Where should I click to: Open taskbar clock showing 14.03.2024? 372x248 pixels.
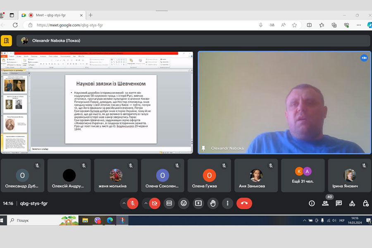355,220
